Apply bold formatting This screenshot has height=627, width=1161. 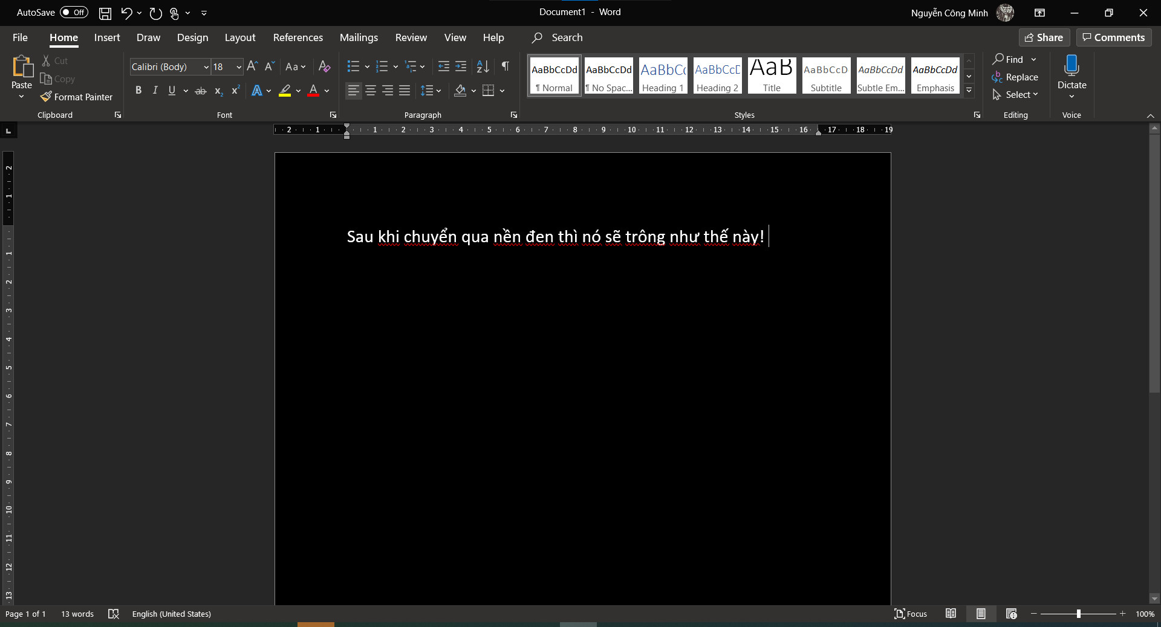point(138,91)
